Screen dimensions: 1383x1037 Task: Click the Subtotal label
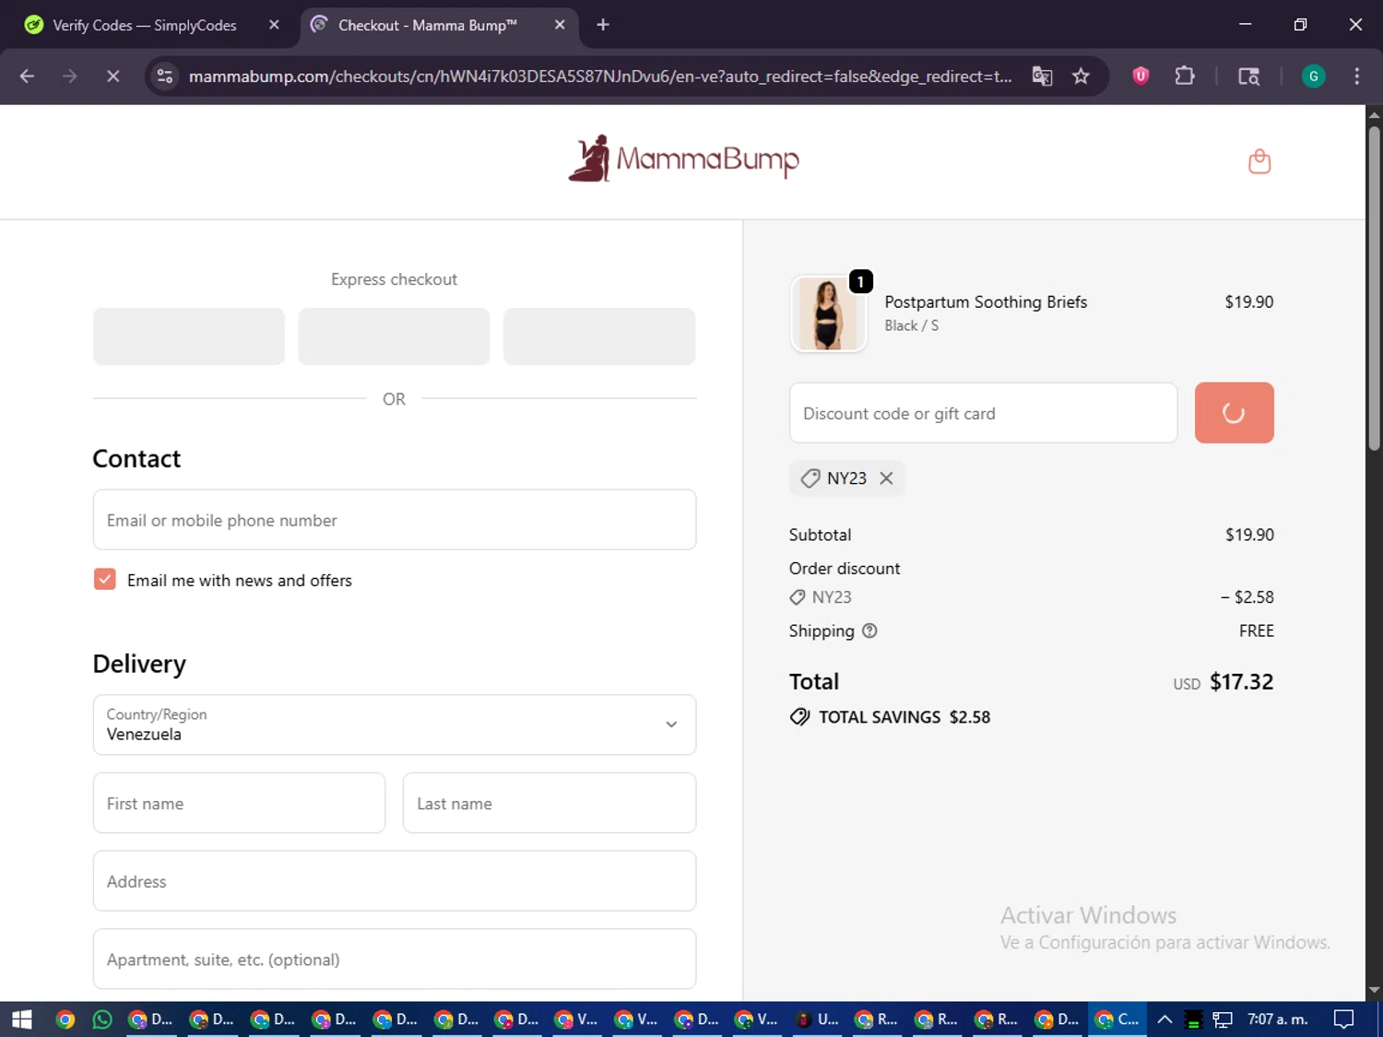pos(820,535)
